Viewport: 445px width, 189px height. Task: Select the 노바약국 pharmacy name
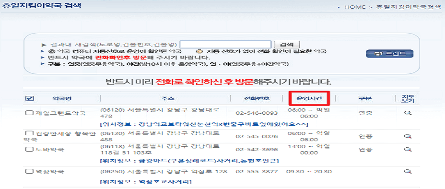click(50, 149)
